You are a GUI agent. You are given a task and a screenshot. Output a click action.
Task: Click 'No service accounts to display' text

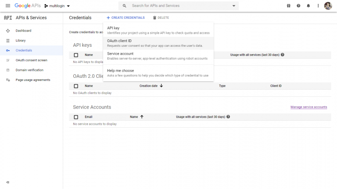95,124
